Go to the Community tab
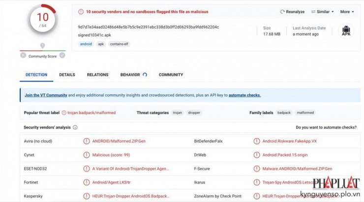Image resolution: width=364 pixels, height=202 pixels. 171,75
